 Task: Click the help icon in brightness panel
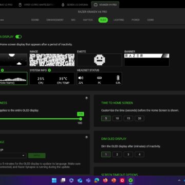click(x=86, y=98)
